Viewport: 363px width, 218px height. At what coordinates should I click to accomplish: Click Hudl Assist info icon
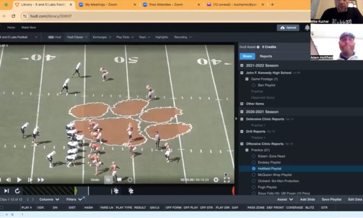point(258,47)
